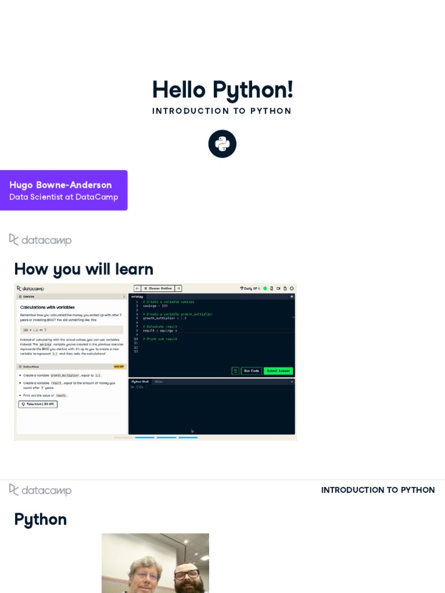The width and height of the screenshot is (445, 593).
Task: Click the Daily XP trophy indicator
Action: pyautogui.click(x=250, y=288)
